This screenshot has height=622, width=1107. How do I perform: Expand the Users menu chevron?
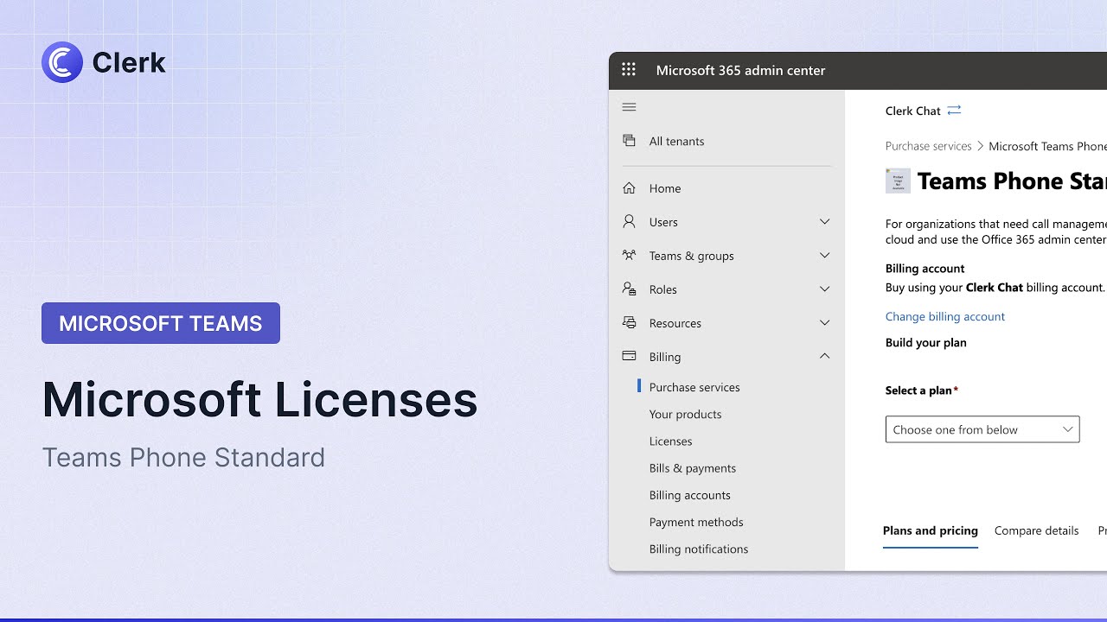tap(824, 222)
